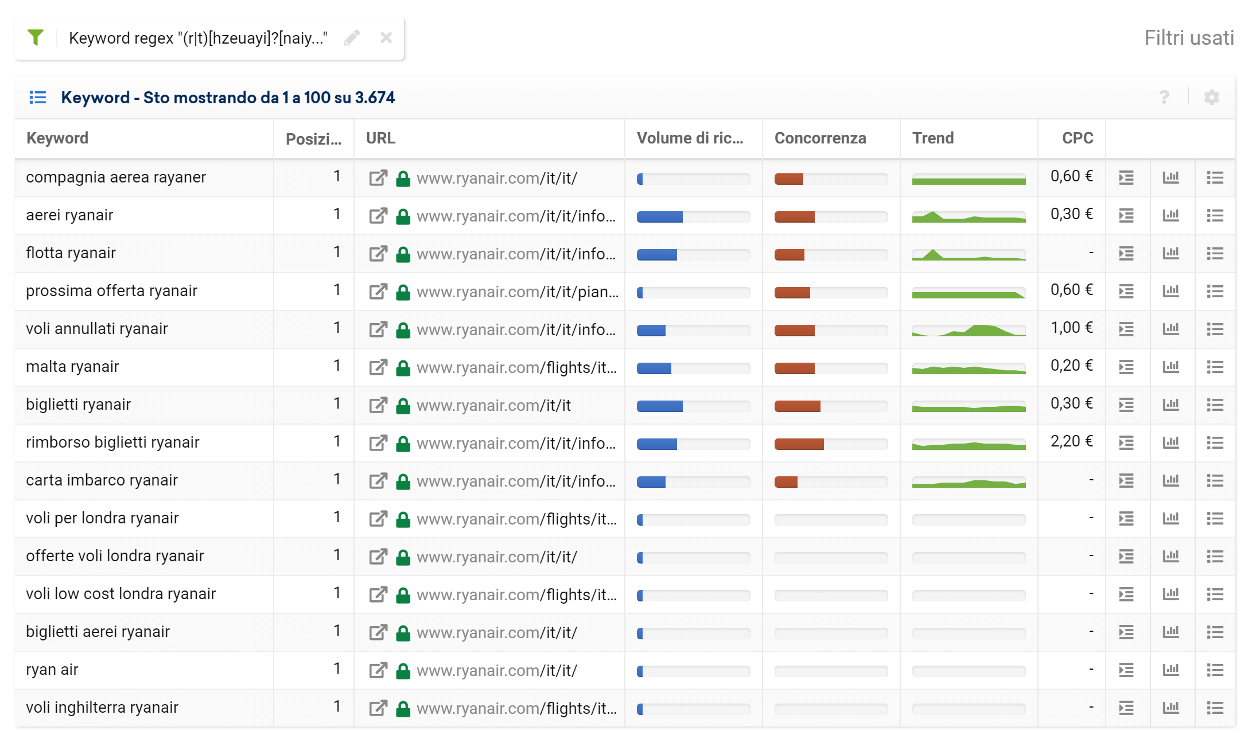Open URL link in voli per londra ryanair row
Screen dimensions: 1256x742
pos(516,519)
